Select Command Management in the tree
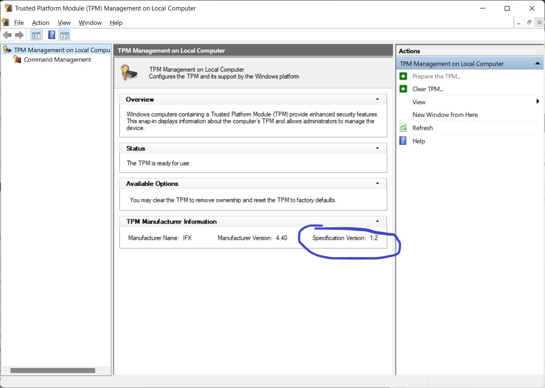The image size is (545, 388). 57,60
